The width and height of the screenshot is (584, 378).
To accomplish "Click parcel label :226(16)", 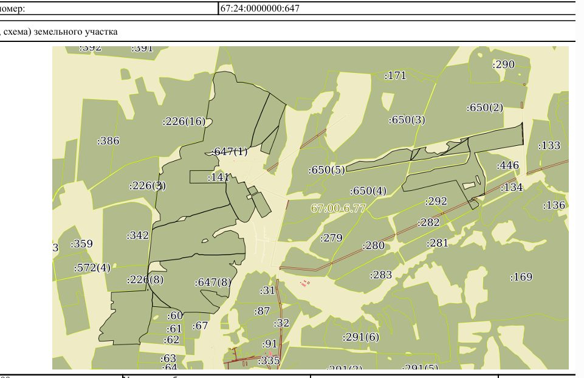I will 184,122.
